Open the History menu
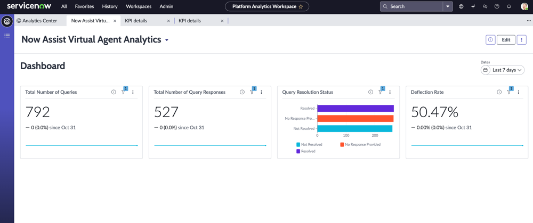Image resolution: width=533 pixels, height=223 pixels. point(110,6)
